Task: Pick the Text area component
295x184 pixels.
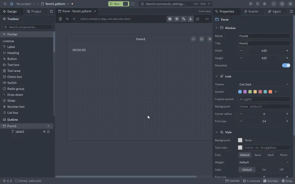Action: tap(27, 71)
